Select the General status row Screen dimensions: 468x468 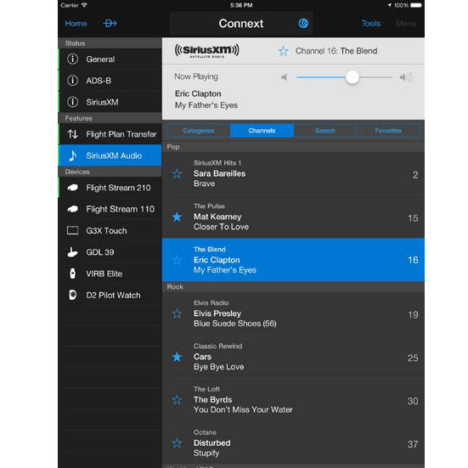(x=110, y=59)
